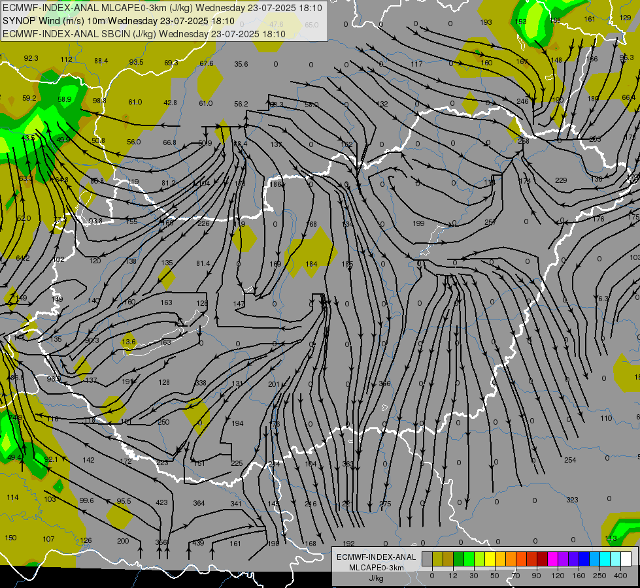Image resolution: width=640 pixels, height=588 pixels.
Task: Select the MLCAPE0-3km header line
Action: pyautogui.click(x=162, y=8)
